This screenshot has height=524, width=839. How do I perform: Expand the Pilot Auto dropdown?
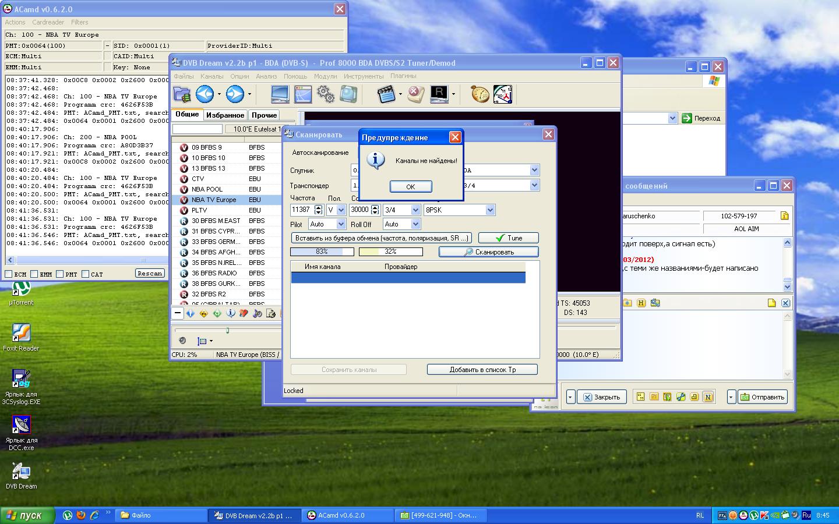click(341, 224)
